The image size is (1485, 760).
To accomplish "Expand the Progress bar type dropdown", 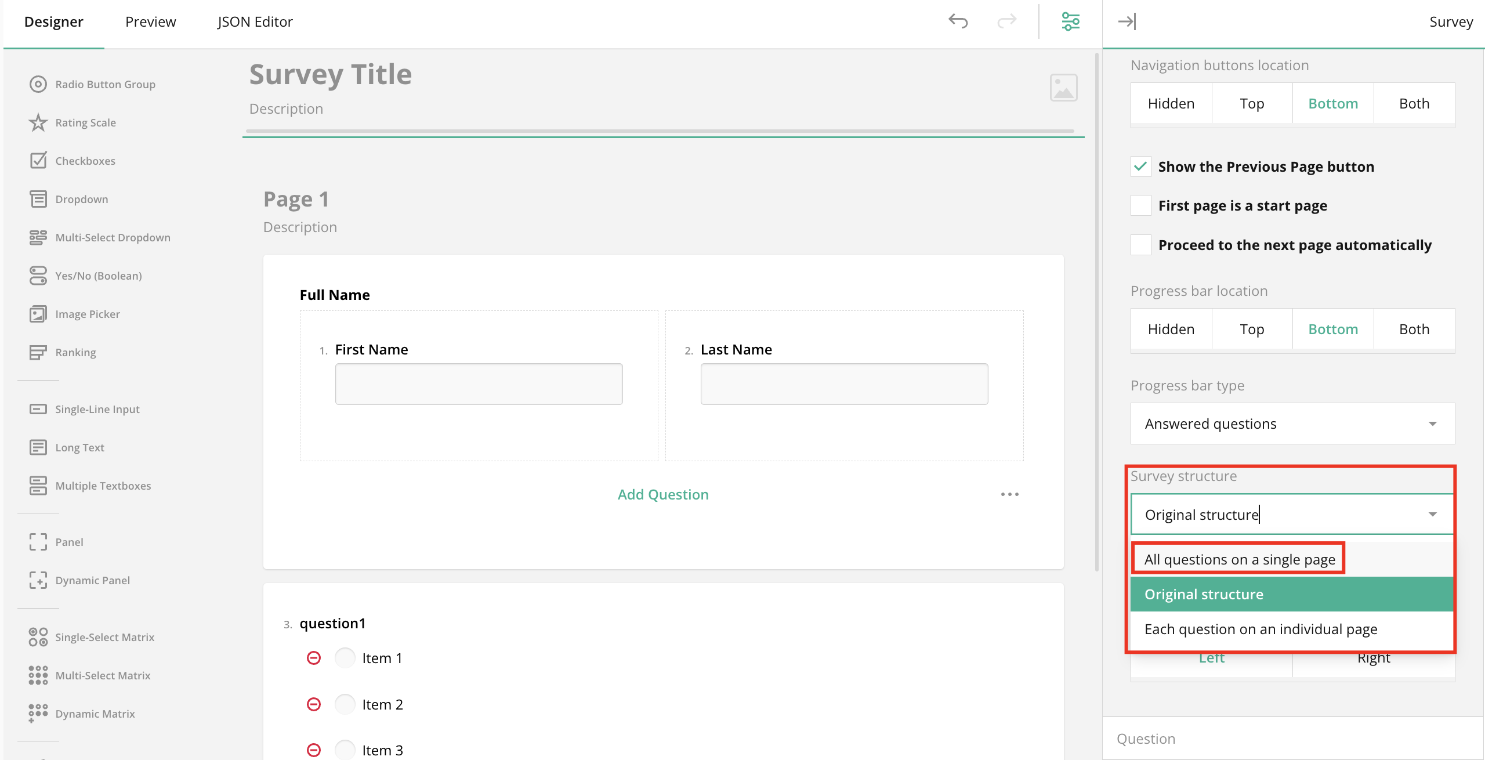I will coord(1292,424).
